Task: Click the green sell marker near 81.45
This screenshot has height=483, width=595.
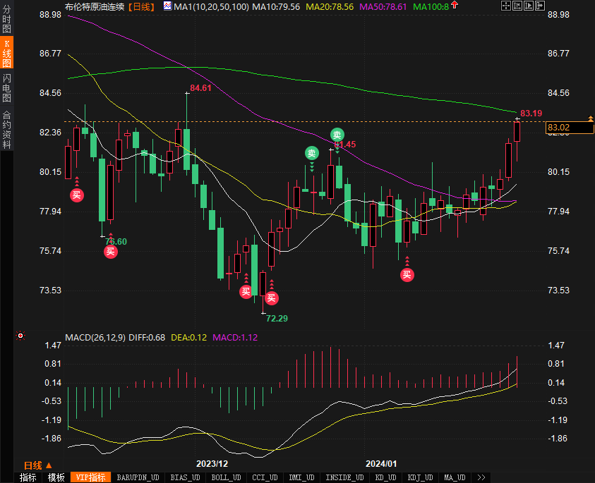Action: pyautogui.click(x=337, y=135)
